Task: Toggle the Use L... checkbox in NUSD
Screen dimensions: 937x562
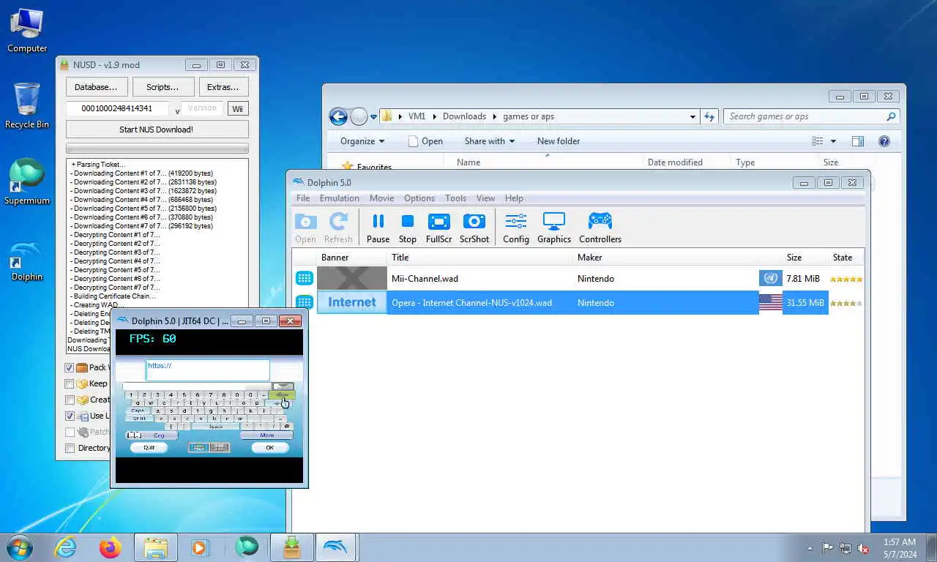Action: click(70, 416)
